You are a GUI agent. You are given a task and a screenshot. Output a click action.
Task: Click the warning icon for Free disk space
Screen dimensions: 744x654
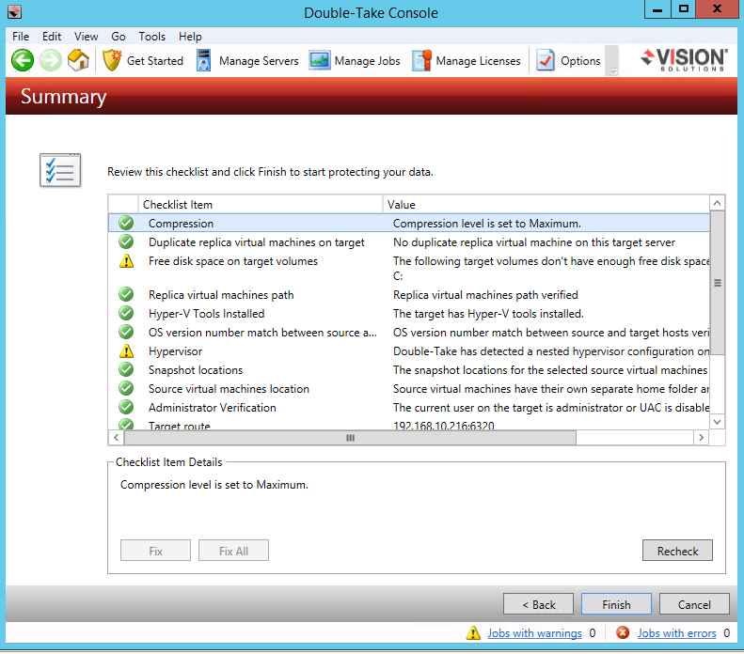(126, 260)
